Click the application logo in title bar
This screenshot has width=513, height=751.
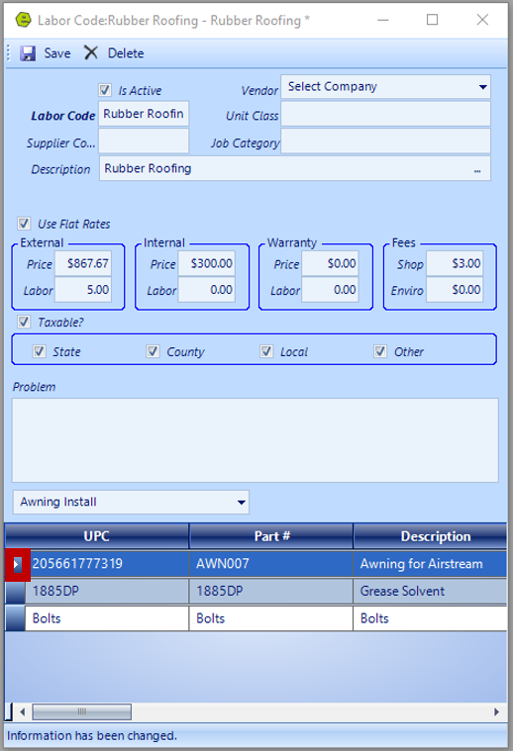coord(23,20)
